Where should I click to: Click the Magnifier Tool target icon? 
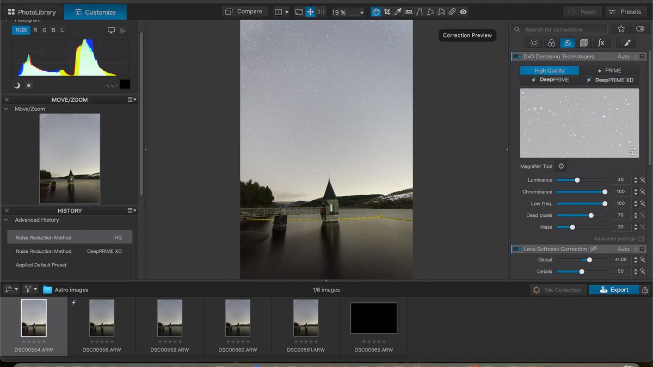[561, 166]
